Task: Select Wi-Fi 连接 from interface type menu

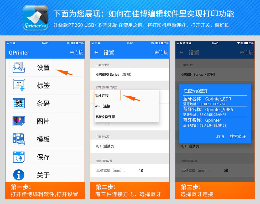Action: (127, 106)
